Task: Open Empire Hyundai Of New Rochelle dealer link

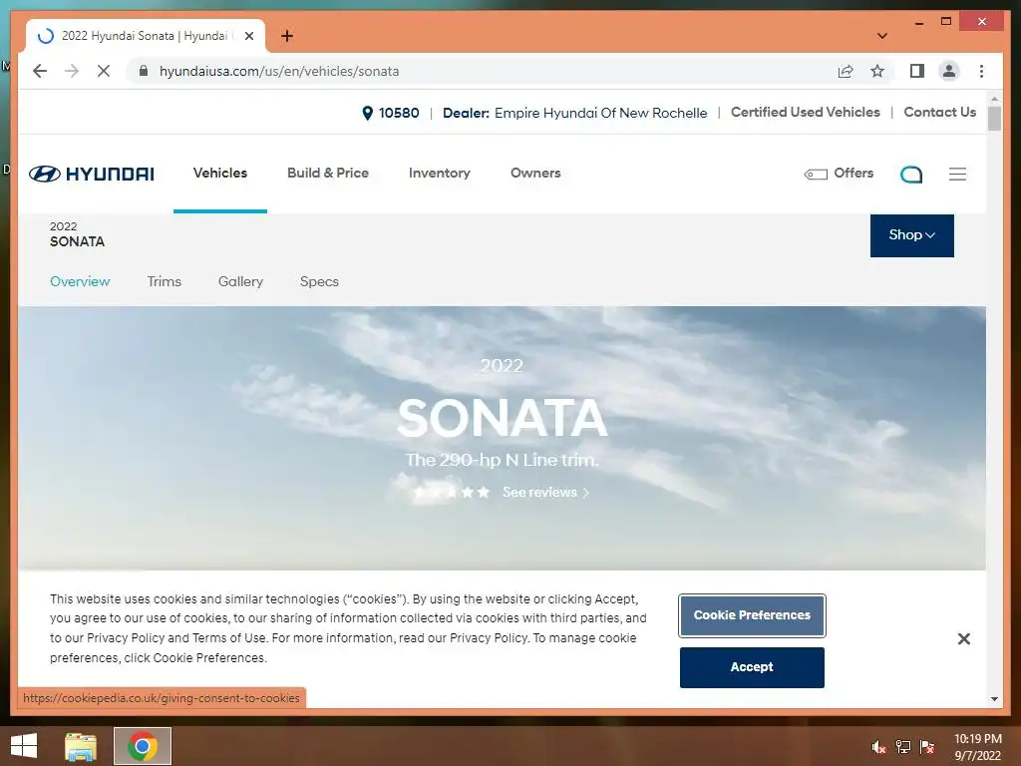Action: coord(600,114)
